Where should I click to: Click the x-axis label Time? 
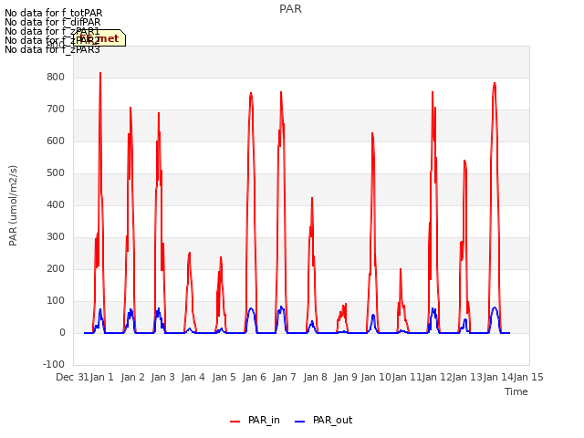pos(516,391)
